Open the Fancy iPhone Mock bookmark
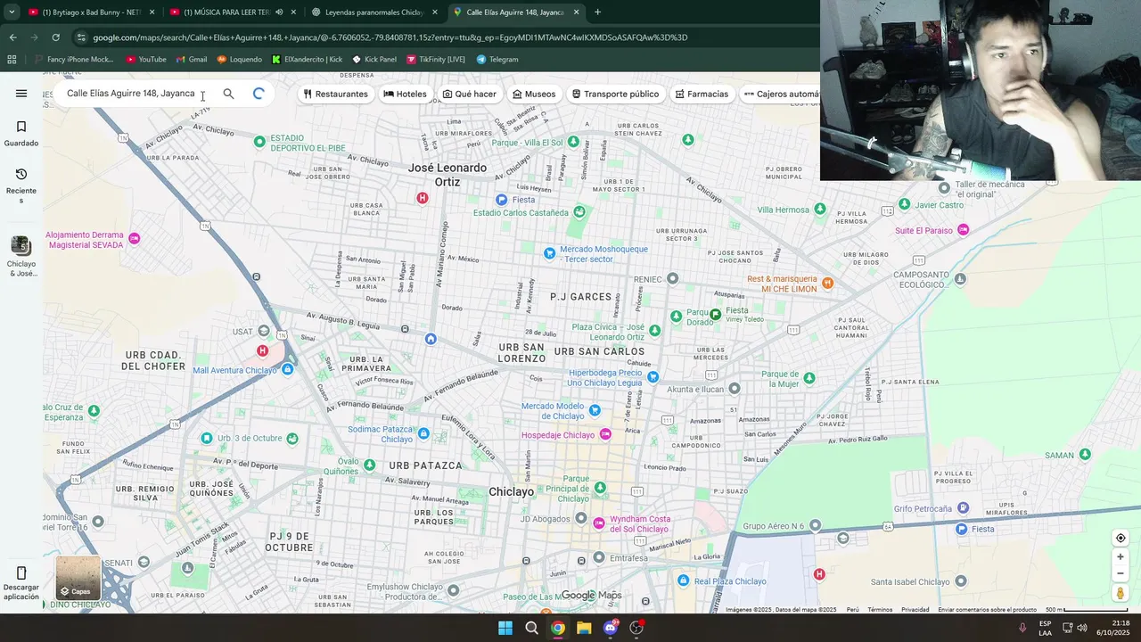Viewport: 1141px width, 642px height. coord(73,60)
